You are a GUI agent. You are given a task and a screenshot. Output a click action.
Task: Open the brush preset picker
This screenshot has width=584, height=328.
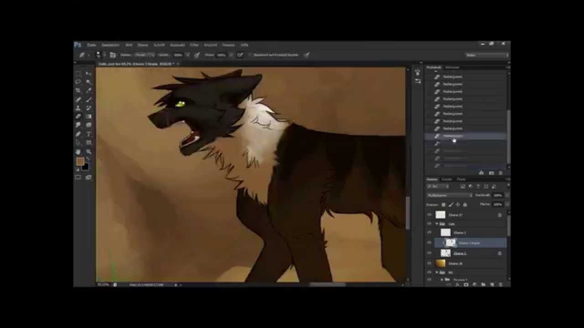(99, 55)
